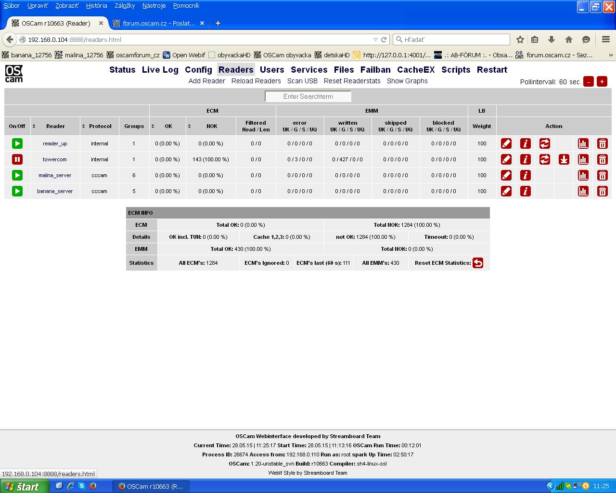Disable the malina_server reader
The width and height of the screenshot is (616, 493).
(17, 175)
